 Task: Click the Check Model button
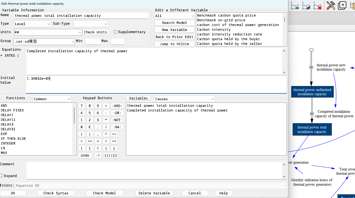coord(104,193)
